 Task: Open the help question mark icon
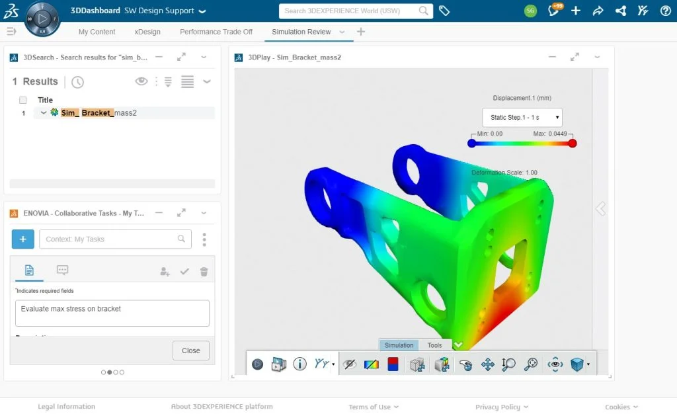click(x=665, y=11)
